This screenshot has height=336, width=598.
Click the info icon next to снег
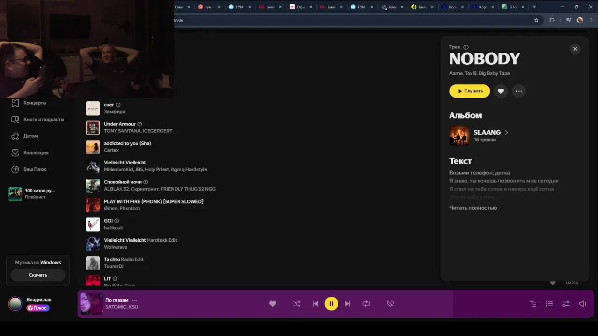pos(118,105)
